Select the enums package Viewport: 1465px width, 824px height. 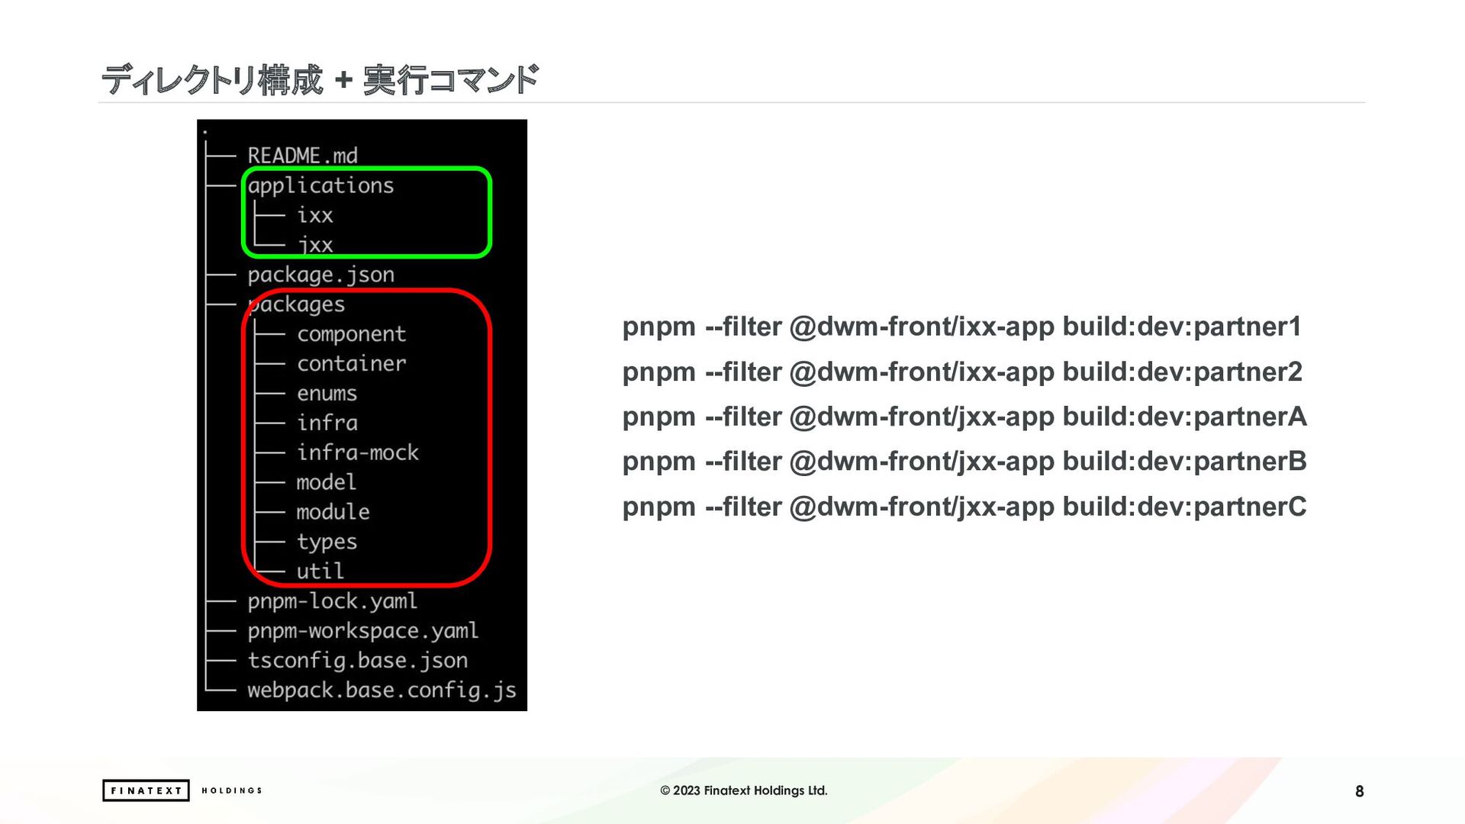point(327,393)
